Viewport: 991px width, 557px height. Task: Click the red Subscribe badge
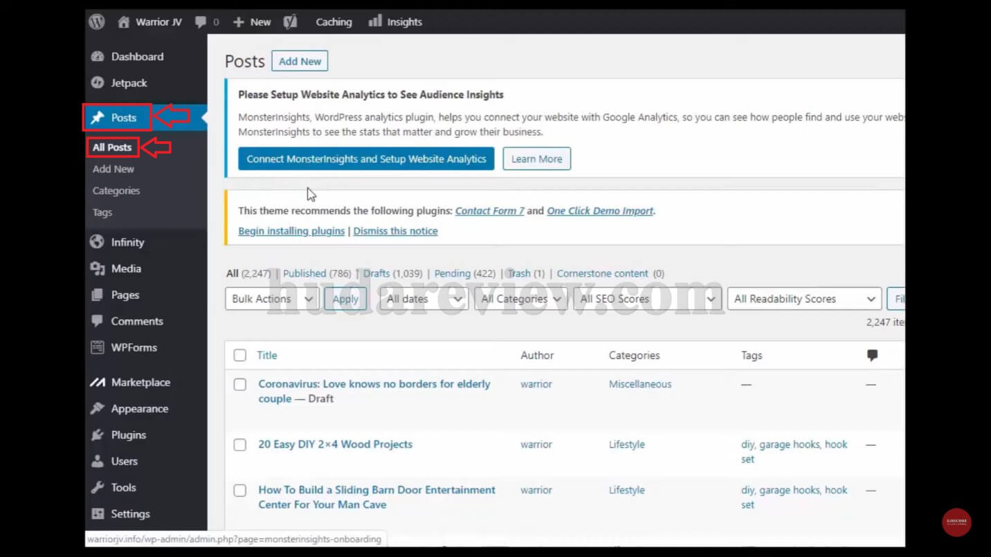tap(956, 522)
